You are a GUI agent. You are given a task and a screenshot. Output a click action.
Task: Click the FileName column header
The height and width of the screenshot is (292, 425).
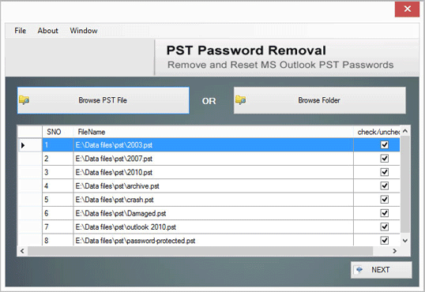click(213, 132)
